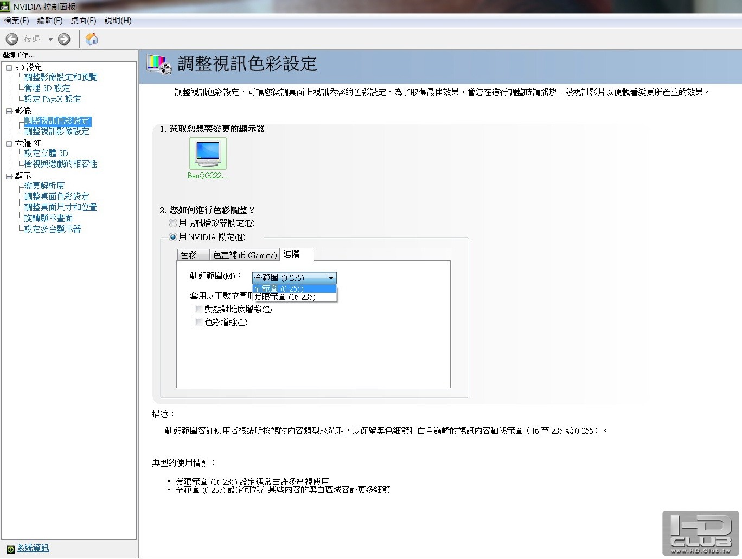Open 設定多台顯示器 page

(53, 229)
